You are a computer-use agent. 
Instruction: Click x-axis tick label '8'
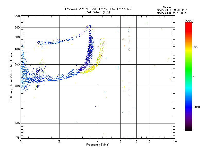click(136, 141)
